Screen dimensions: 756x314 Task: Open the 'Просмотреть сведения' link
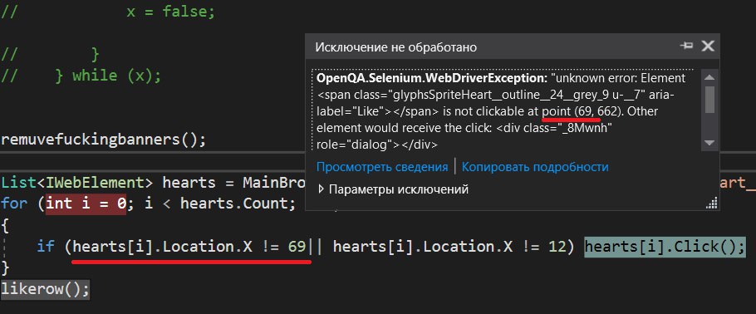[x=382, y=167]
